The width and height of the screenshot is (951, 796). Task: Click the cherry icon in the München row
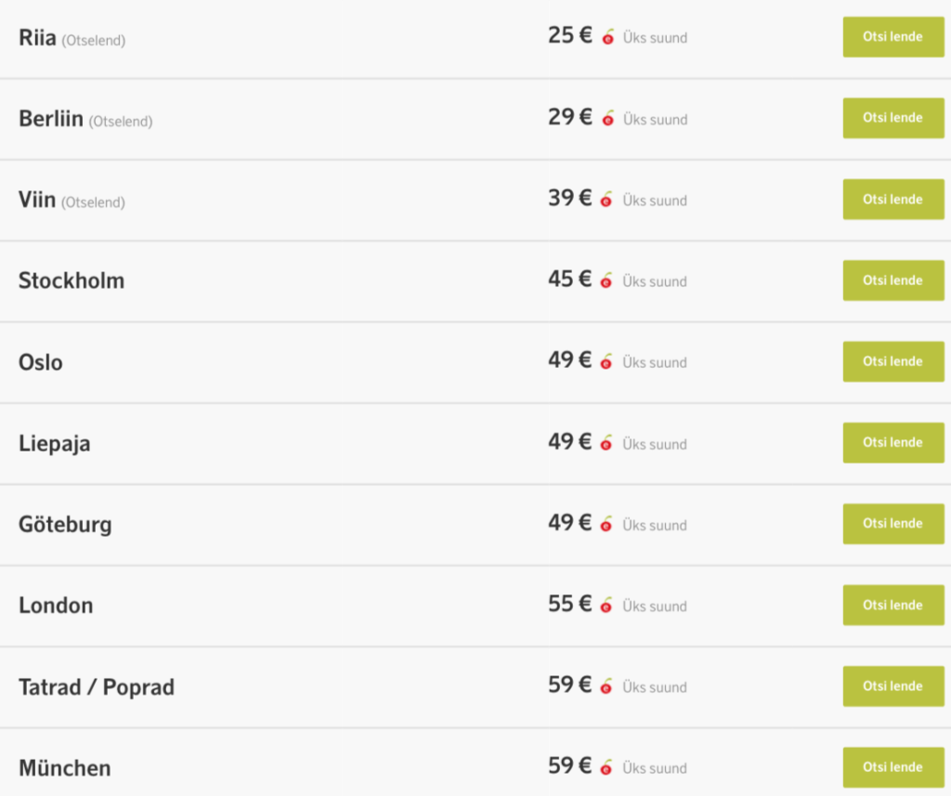606,767
